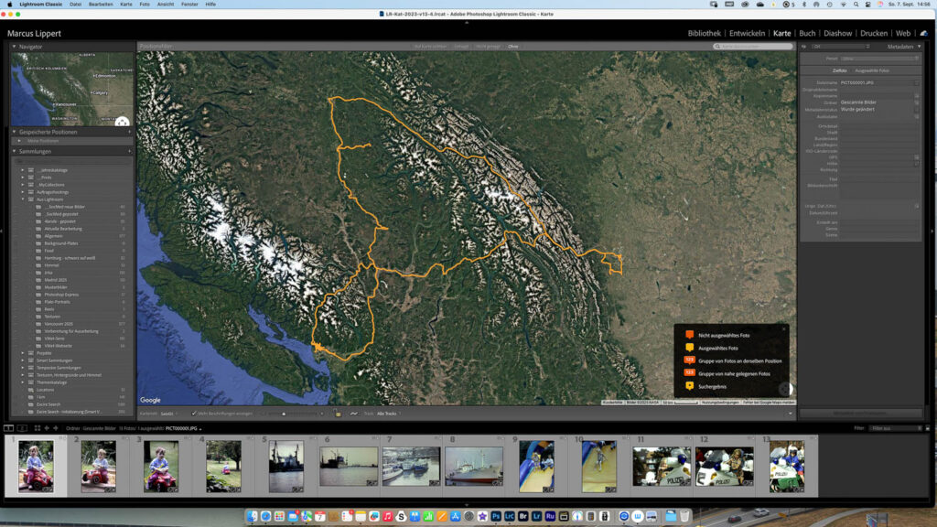Open the Apple menu
The width and height of the screenshot is (937, 527).
(x=9, y=5)
